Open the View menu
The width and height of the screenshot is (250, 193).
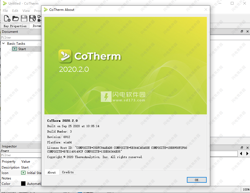point(26,11)
